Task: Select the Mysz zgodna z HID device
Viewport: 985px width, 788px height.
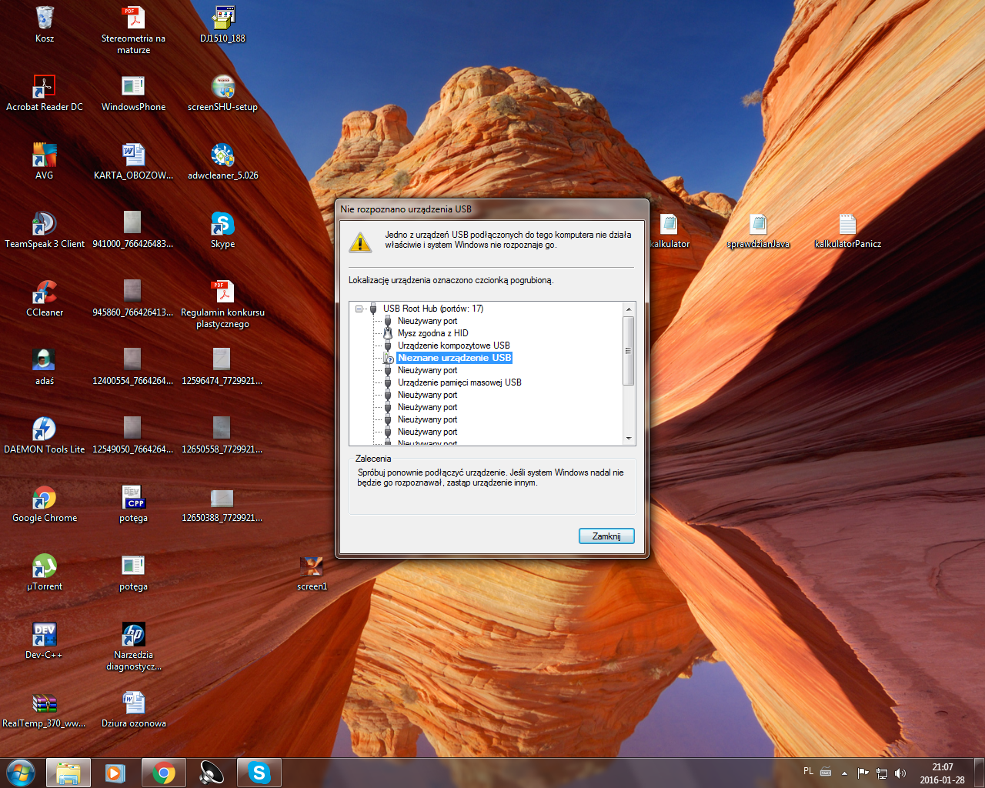Action: point(432,333)
